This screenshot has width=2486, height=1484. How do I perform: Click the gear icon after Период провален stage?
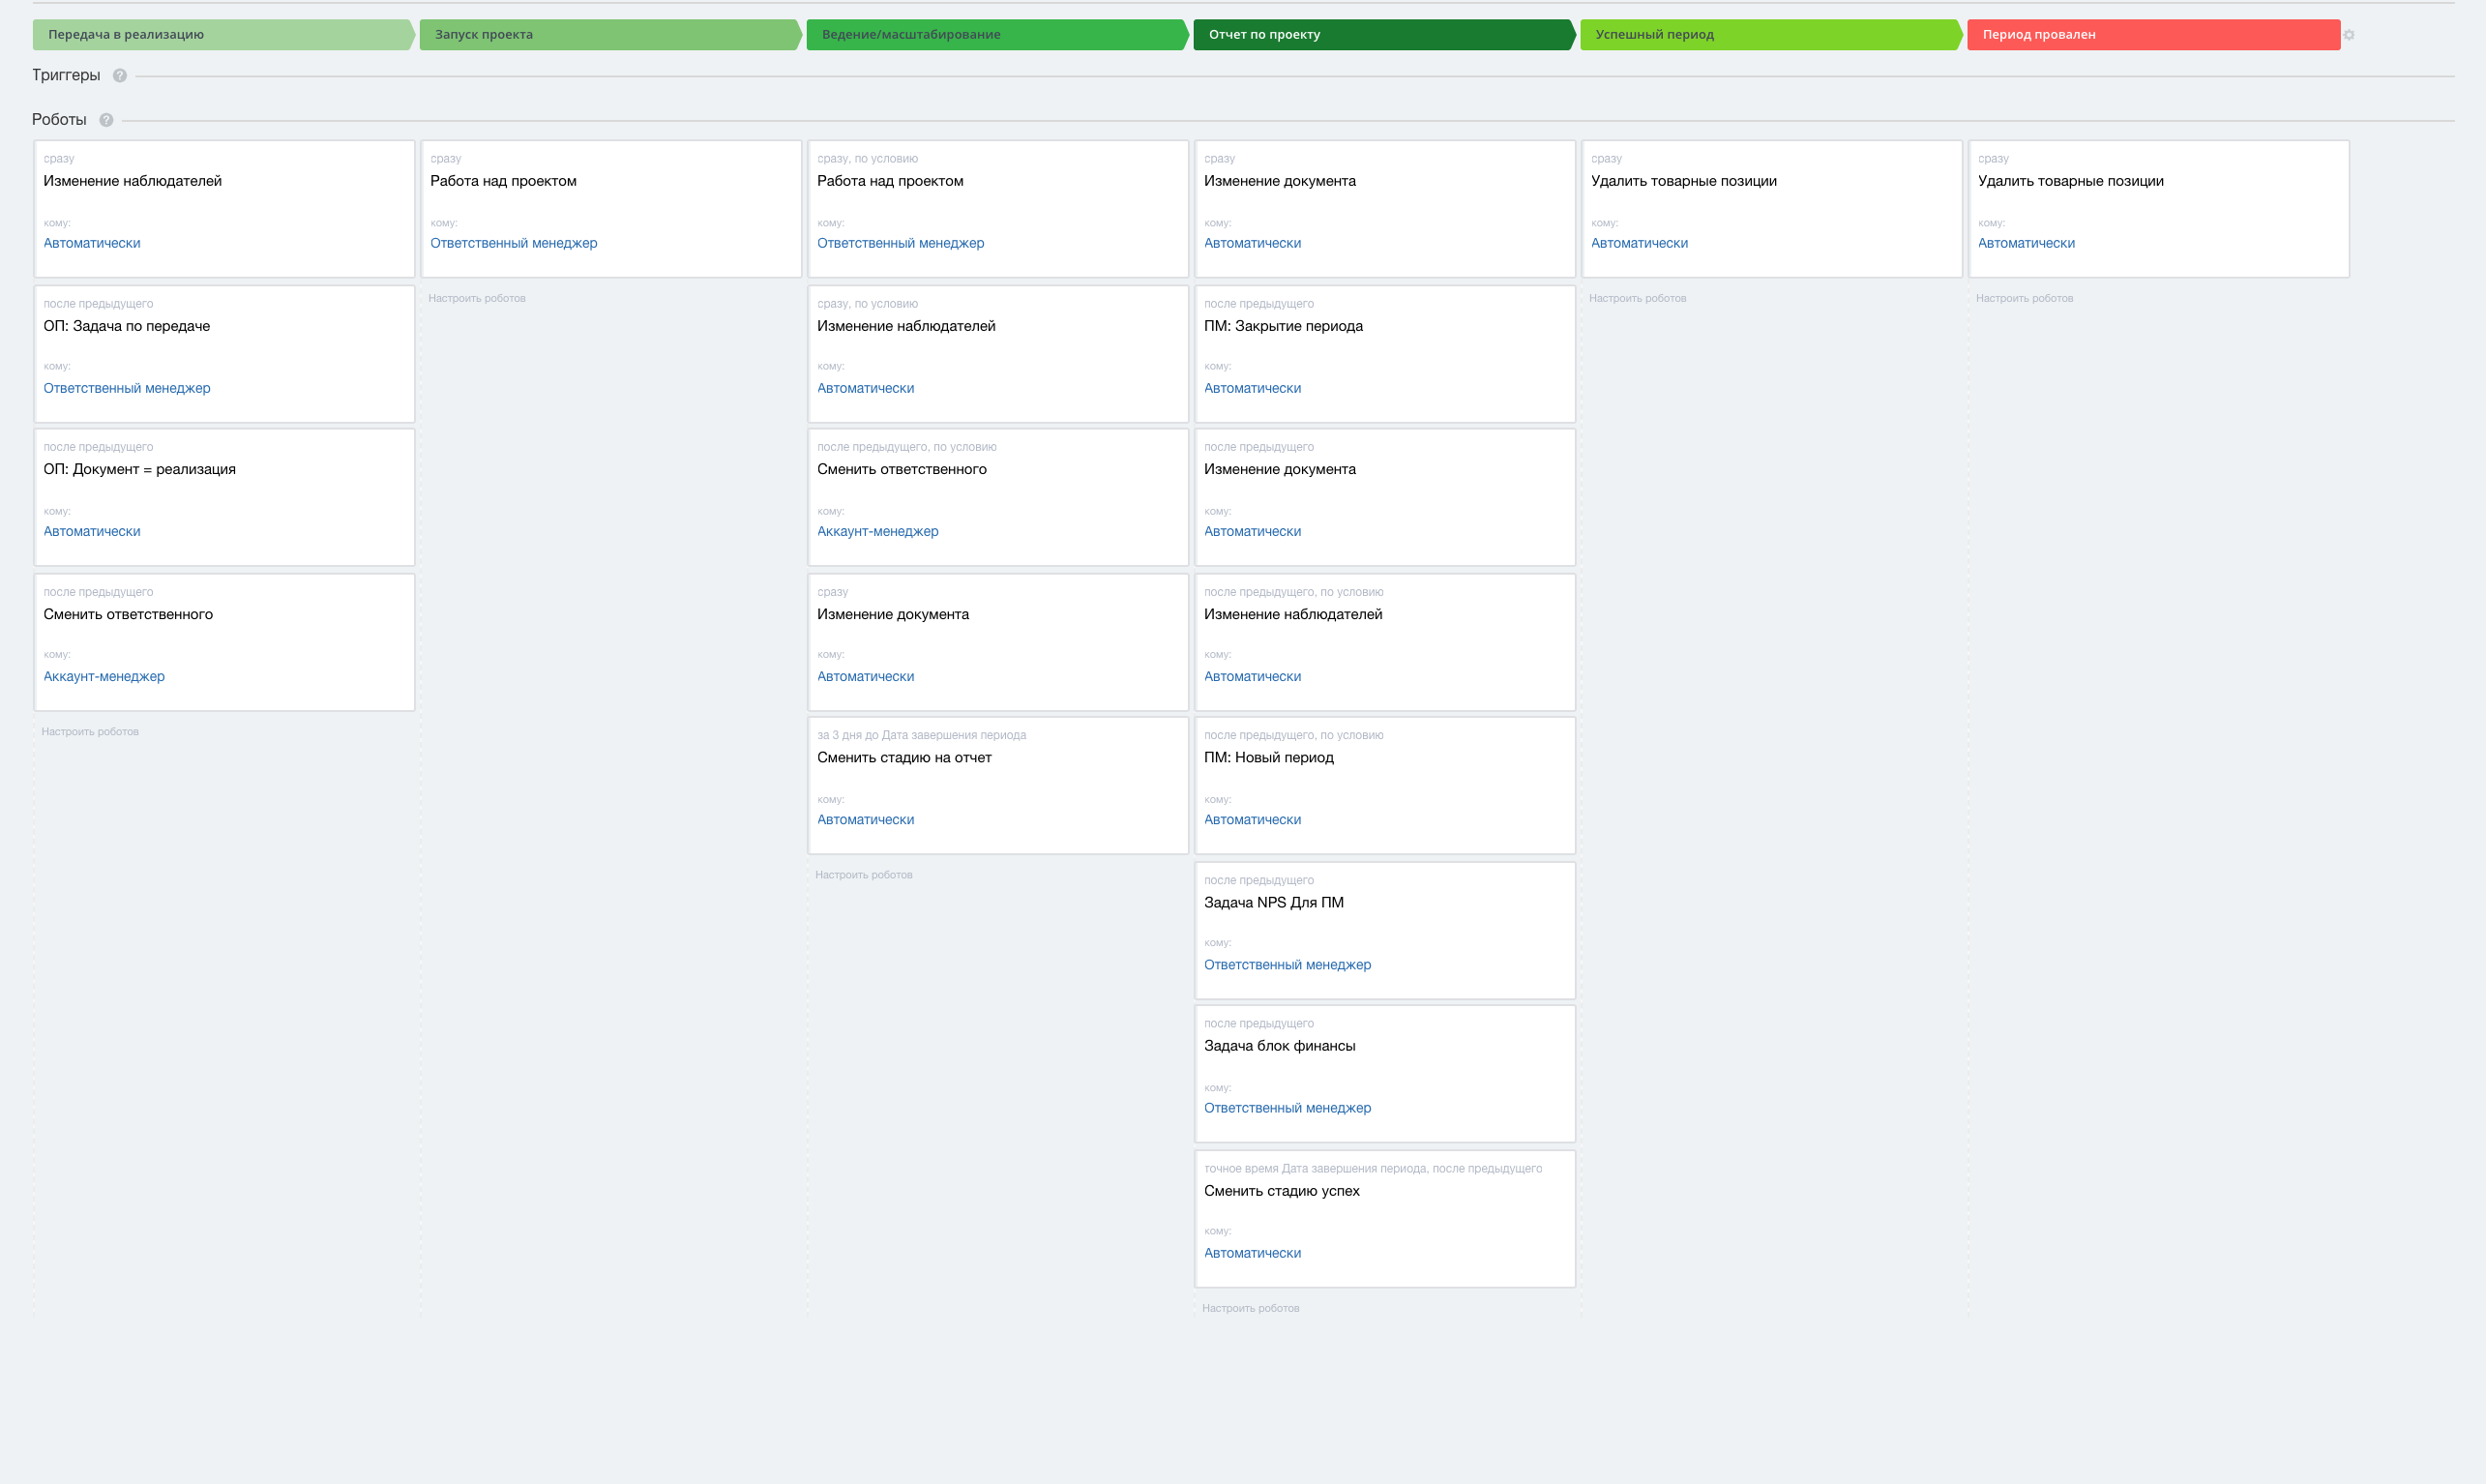2349,35
